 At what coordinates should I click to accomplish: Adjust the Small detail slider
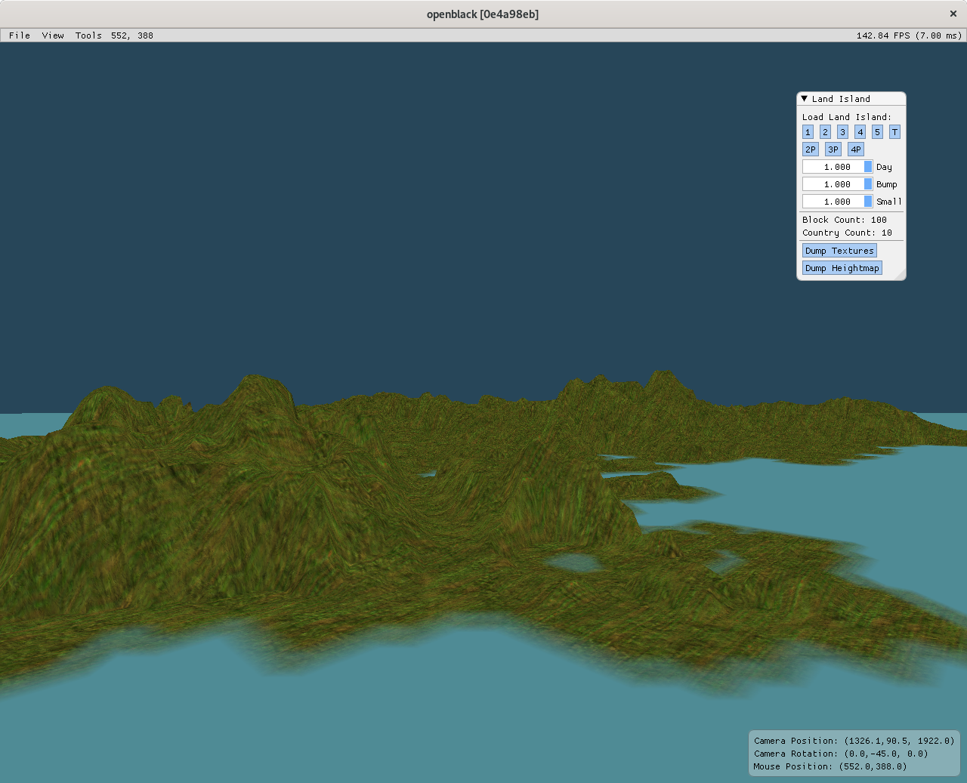837,201
